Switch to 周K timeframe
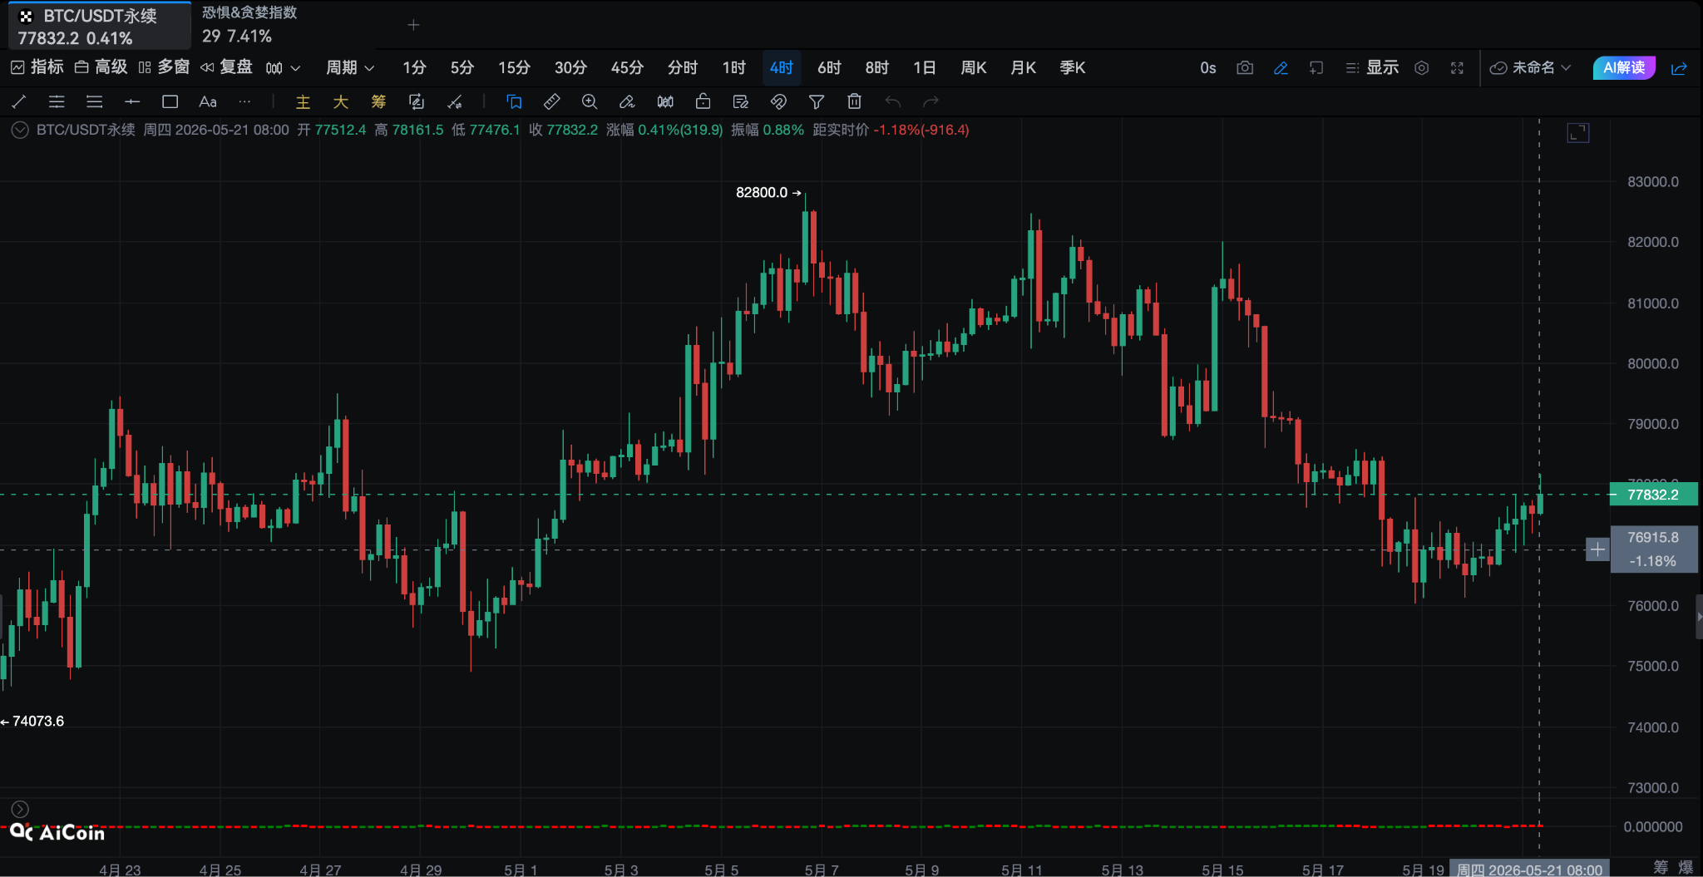The image size is (1703, 877). point(974,67)
